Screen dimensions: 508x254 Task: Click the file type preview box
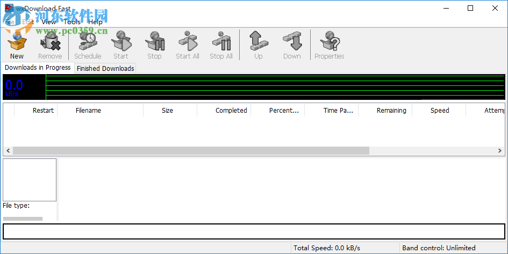pyautogui.click(x=30, y=179)
